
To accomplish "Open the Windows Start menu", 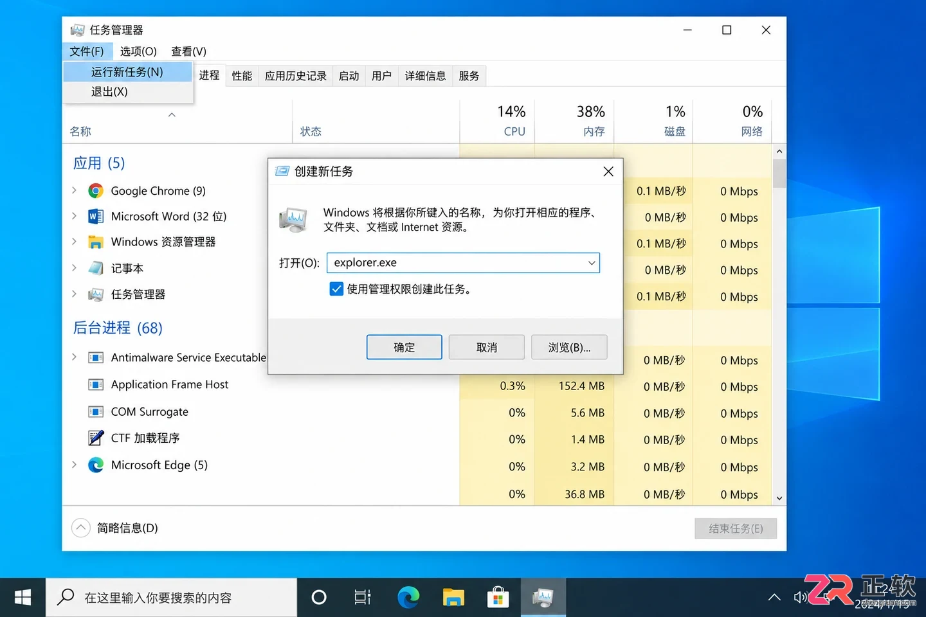I will point(23,598).
